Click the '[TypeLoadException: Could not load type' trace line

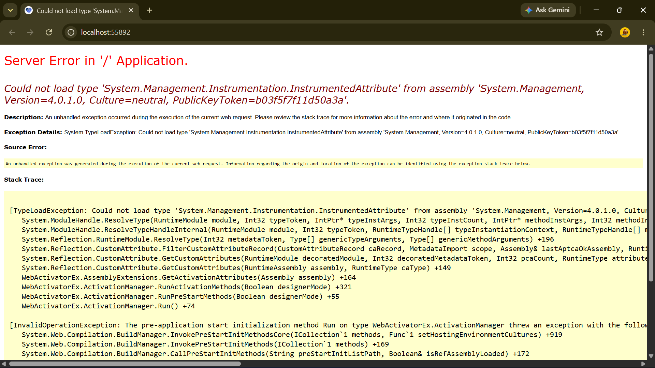(x=328, y=211)
